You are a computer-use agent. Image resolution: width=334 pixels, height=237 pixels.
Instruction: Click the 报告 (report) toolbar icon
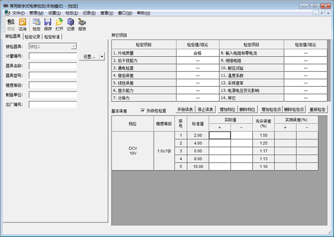(x=82, y=24)
